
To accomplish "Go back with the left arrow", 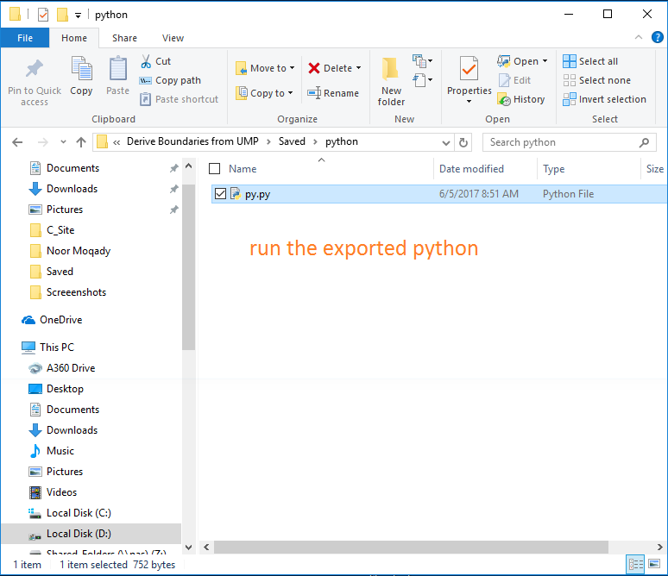I will pyautogui.click(x=17, y=142).
